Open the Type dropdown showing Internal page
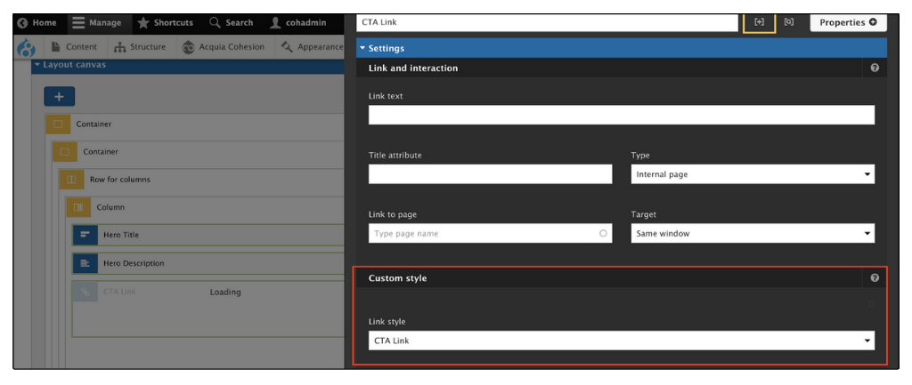Viewport: 912px width, 385px height. 753,174
